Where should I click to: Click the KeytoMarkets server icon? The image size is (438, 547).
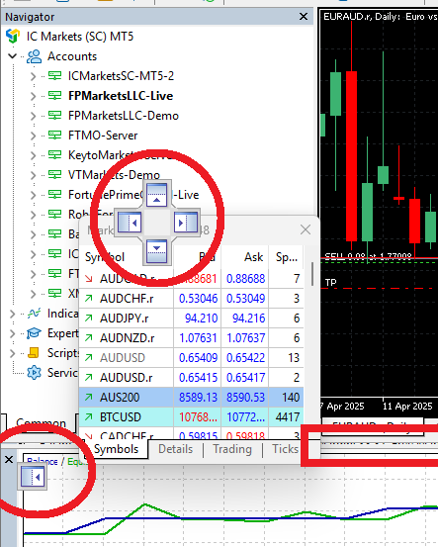point(54,155)
